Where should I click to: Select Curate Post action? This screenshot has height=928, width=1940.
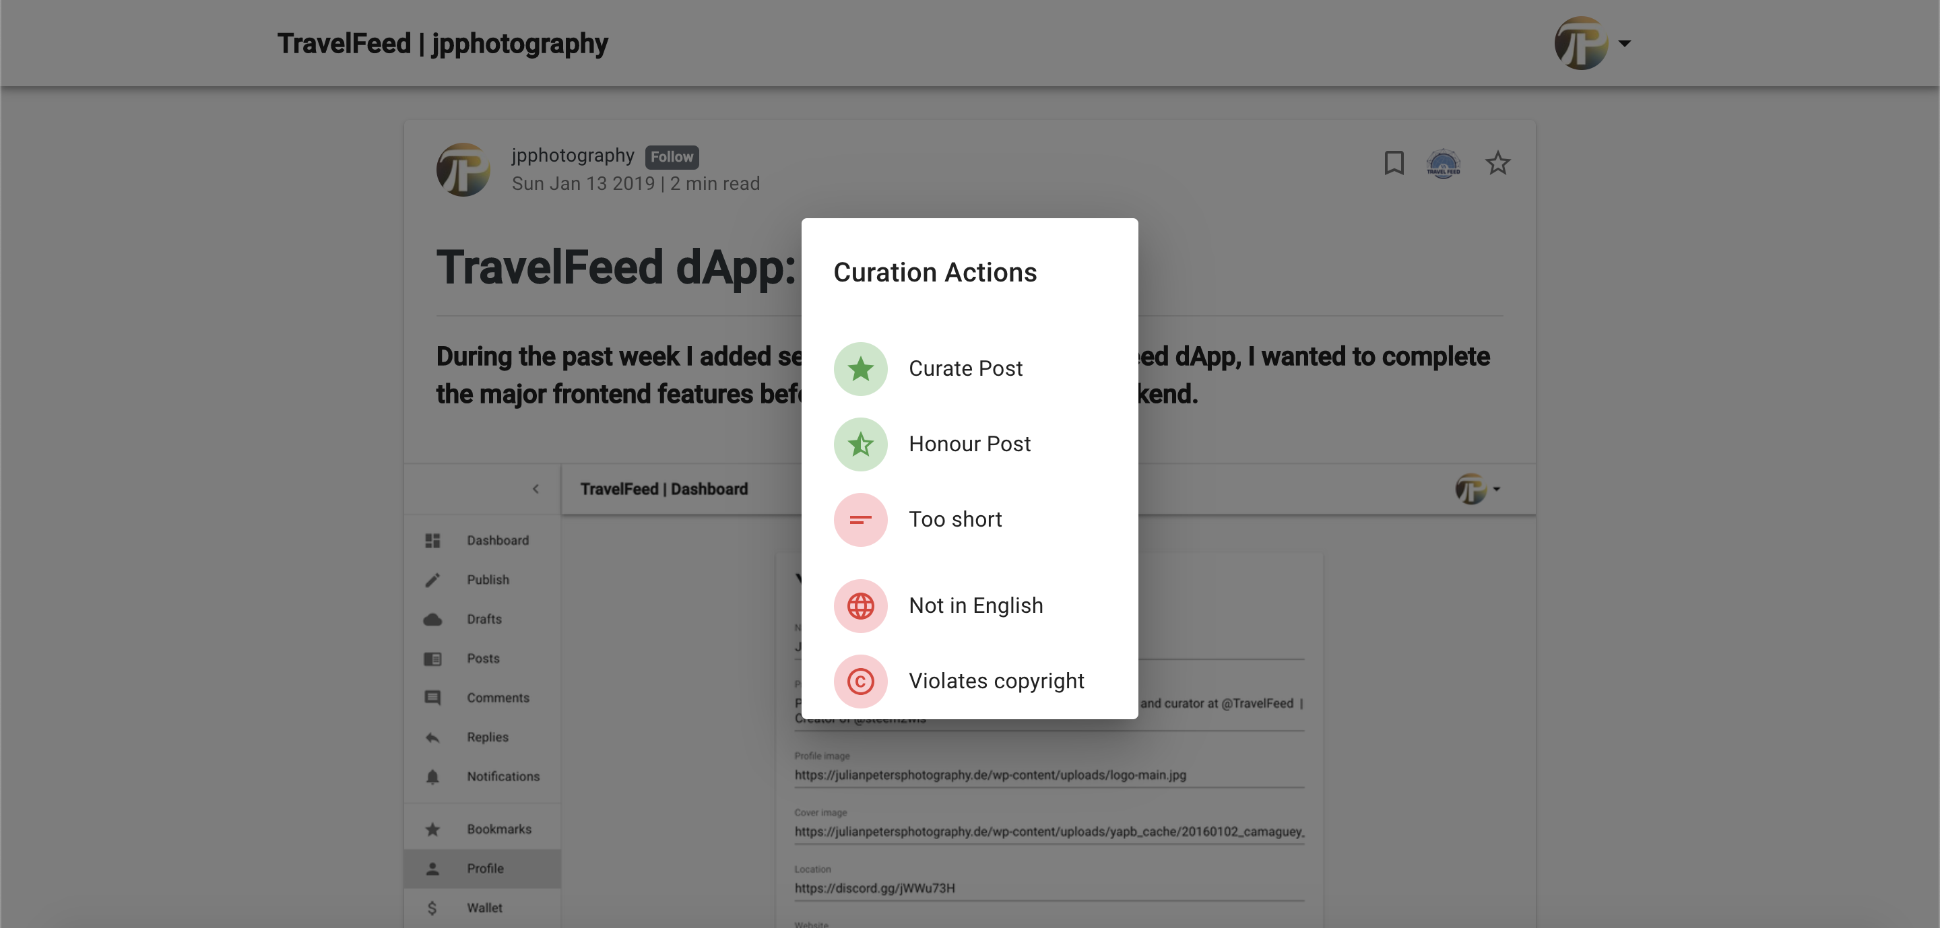click(x=969, y=369)
